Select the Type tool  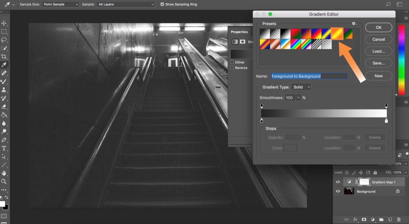(4, 148)
